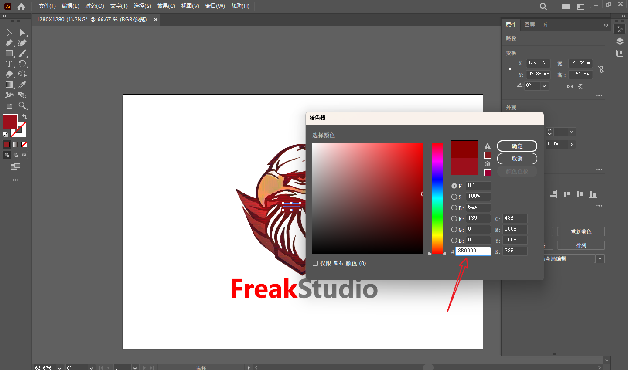Set Draw Behind mode
628x370 pixels.
pos(16,155)
